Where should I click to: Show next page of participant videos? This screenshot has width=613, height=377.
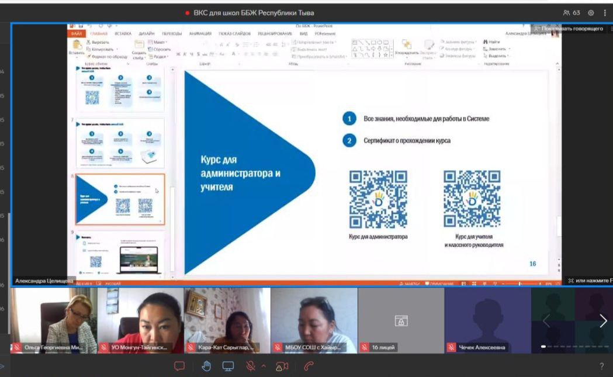pos(603,321)
